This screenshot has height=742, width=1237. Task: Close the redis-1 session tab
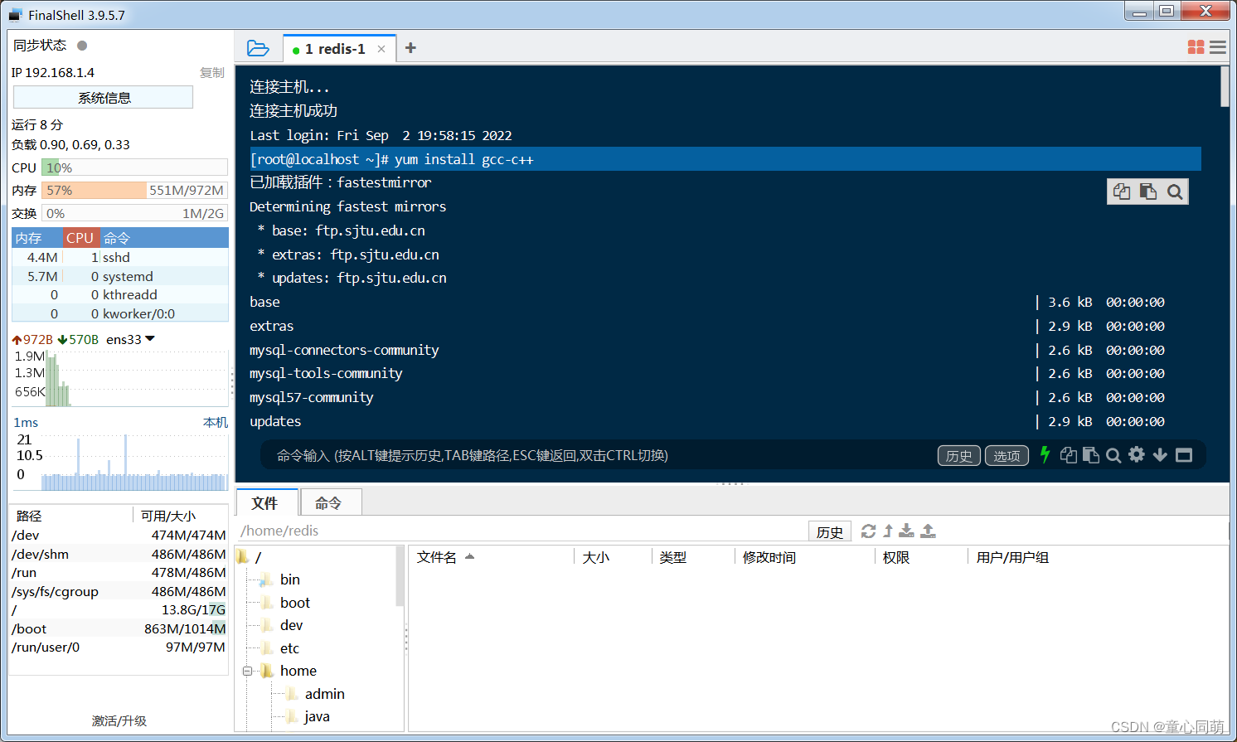pyautogui.click(x=381, y=49)
